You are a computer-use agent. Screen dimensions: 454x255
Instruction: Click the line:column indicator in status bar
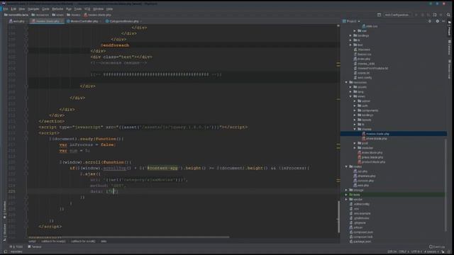[392, 251]
